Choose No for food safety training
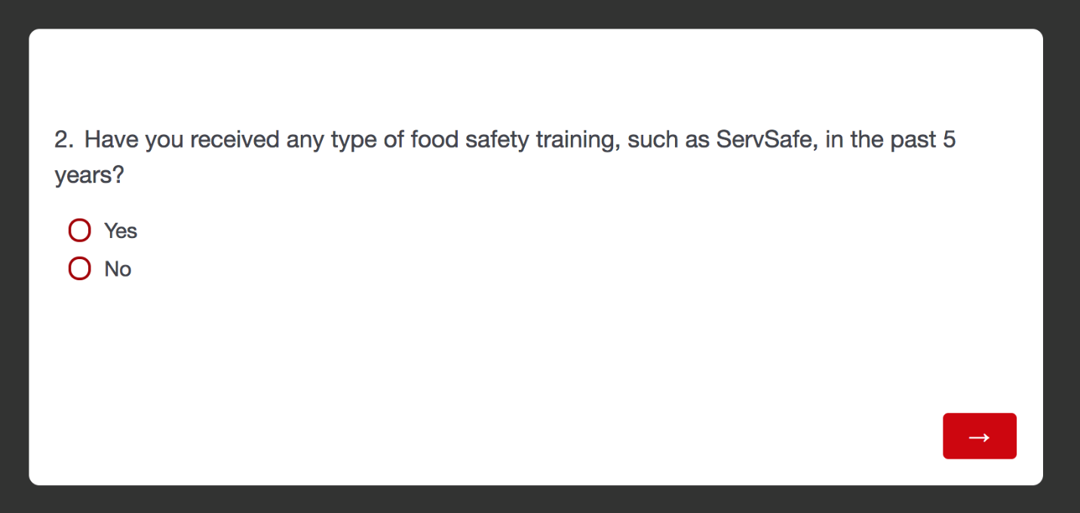Image resolution: width=1080 pixels, height=513 pixels. tap(80, 269)
